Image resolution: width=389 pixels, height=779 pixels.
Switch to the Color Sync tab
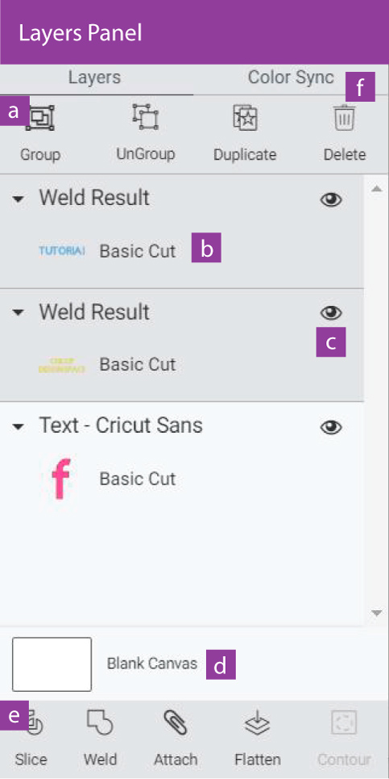[291, 77]
